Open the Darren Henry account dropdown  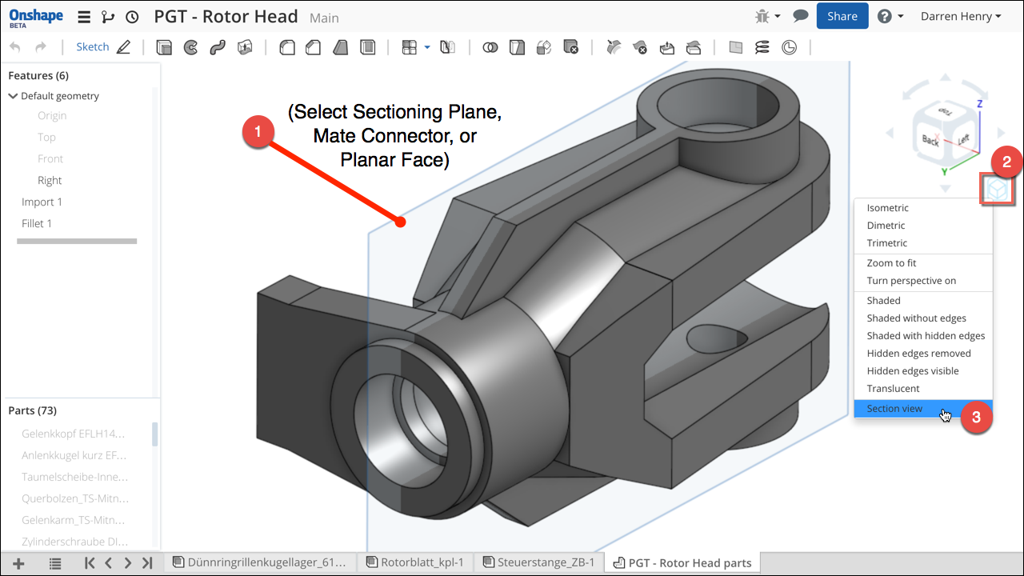(x=960, y=15)
